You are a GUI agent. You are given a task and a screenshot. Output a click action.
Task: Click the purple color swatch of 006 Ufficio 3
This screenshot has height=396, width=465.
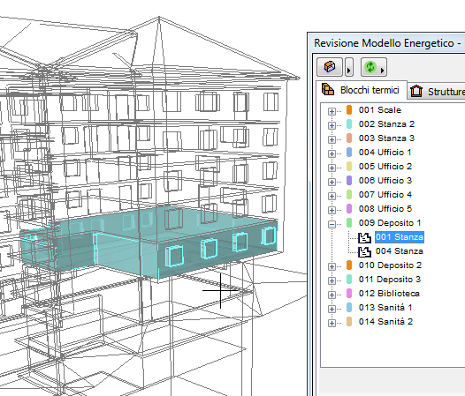click(x=349, y=180)
